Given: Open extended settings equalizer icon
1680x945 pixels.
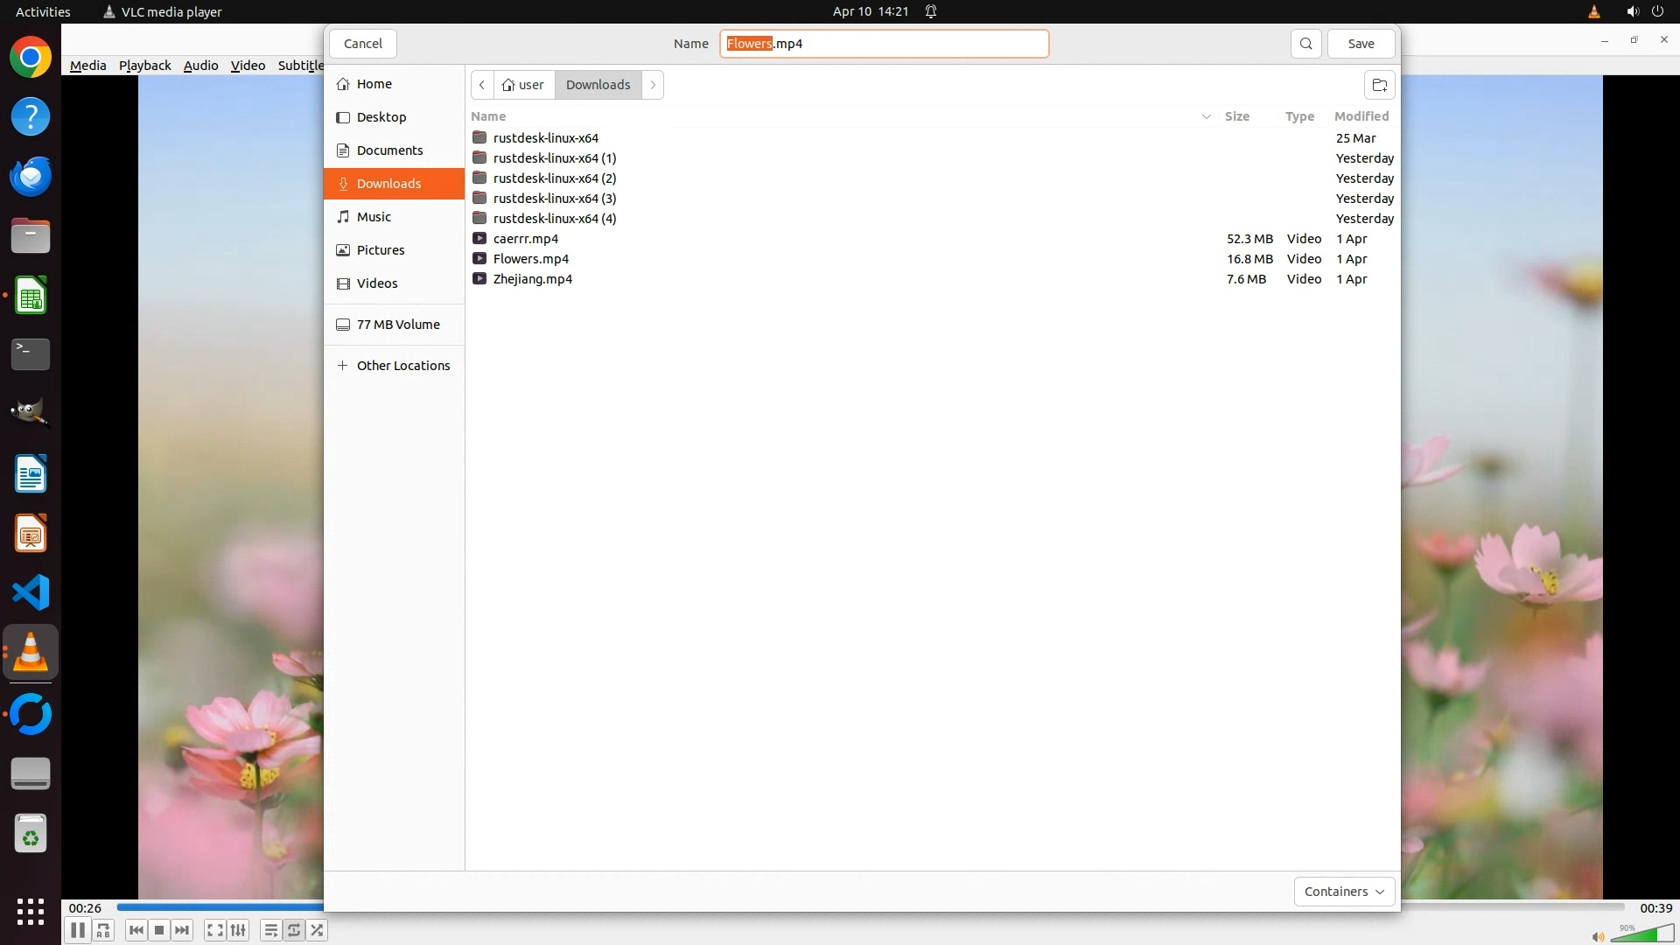Looking at the screenshot, I should click(x=238, y=930).
